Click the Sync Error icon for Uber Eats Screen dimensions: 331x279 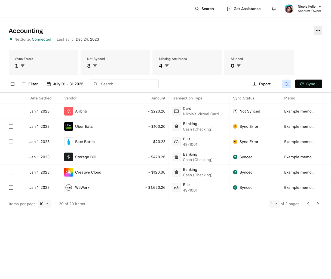point(235,126)
